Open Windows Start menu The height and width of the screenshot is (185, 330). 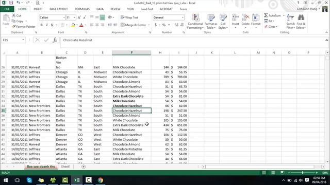click(6, 180)
